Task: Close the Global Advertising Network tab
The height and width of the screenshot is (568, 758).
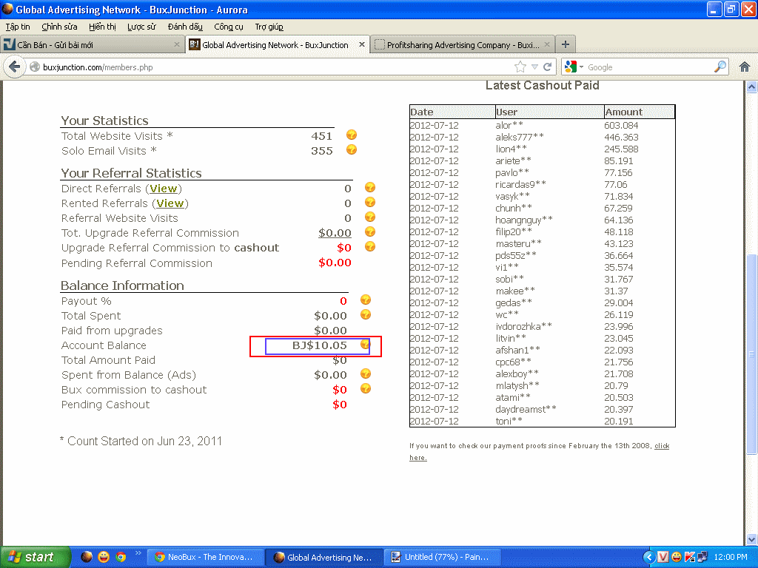Action: 361,44
